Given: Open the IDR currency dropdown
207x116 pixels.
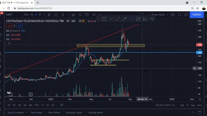Looking at the screenshot, I should [x=200, y=21].
